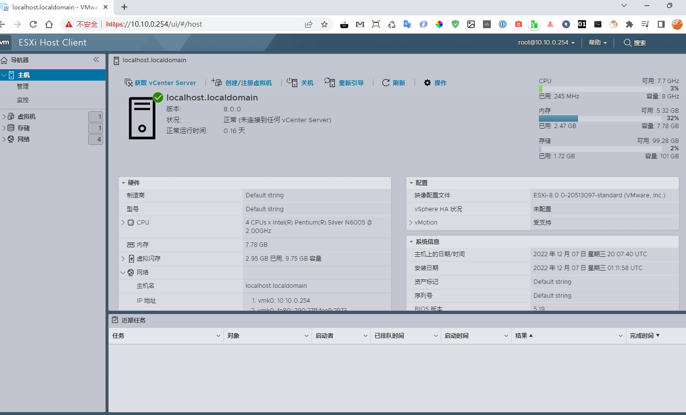This screenshot has width=686, height=415.
Task: Click the 搜索 magnifier icon
Action: [627, 43]
